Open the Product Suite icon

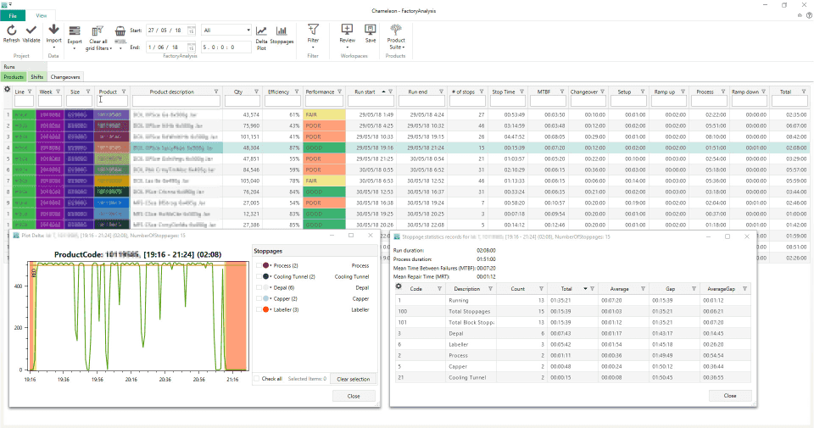(x=396, y=30)
